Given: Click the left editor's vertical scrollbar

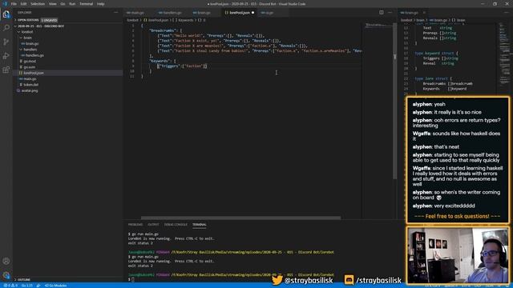Looking at the screenshot, I should 394,102.
